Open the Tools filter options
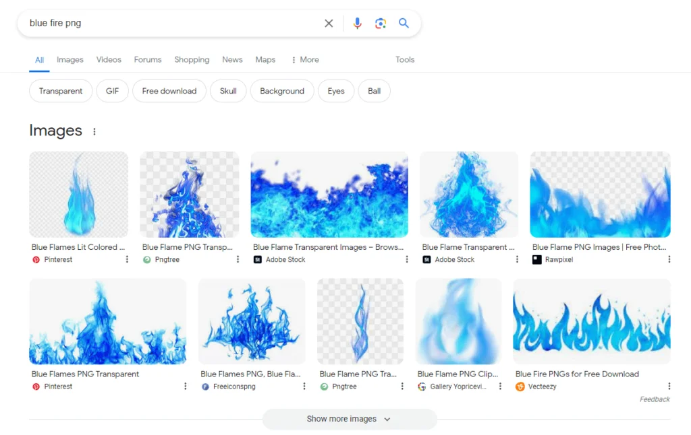691x435 pixels. pos(405,60)
